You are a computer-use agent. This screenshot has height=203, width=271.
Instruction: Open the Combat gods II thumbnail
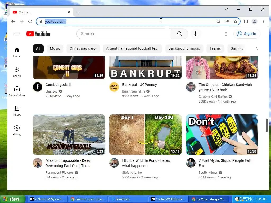(69, 67)
